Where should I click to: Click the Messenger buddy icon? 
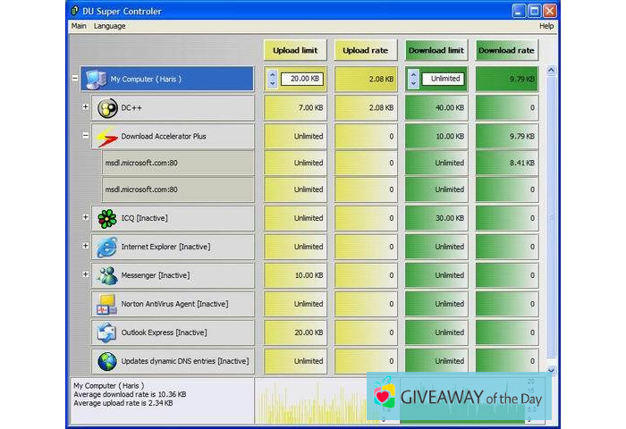pyautogui.click(x=107, y=275)
